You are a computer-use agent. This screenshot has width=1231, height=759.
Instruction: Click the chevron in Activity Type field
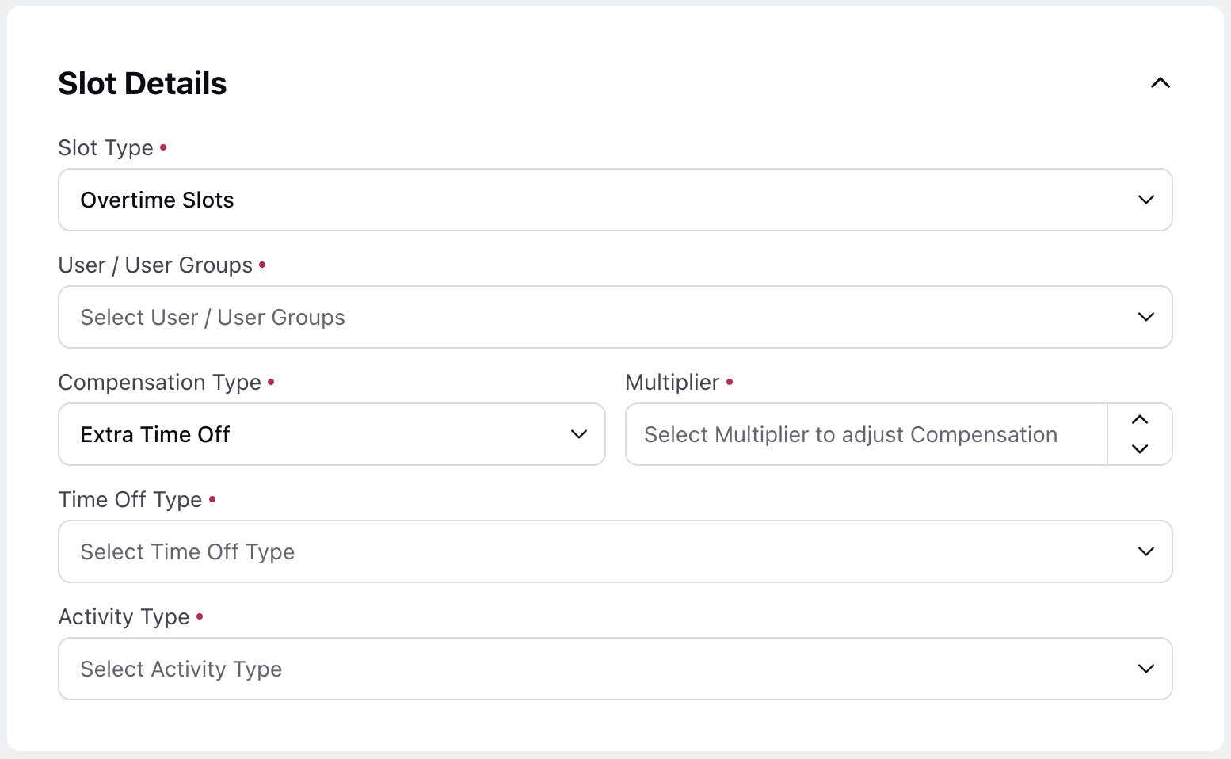1145,669
